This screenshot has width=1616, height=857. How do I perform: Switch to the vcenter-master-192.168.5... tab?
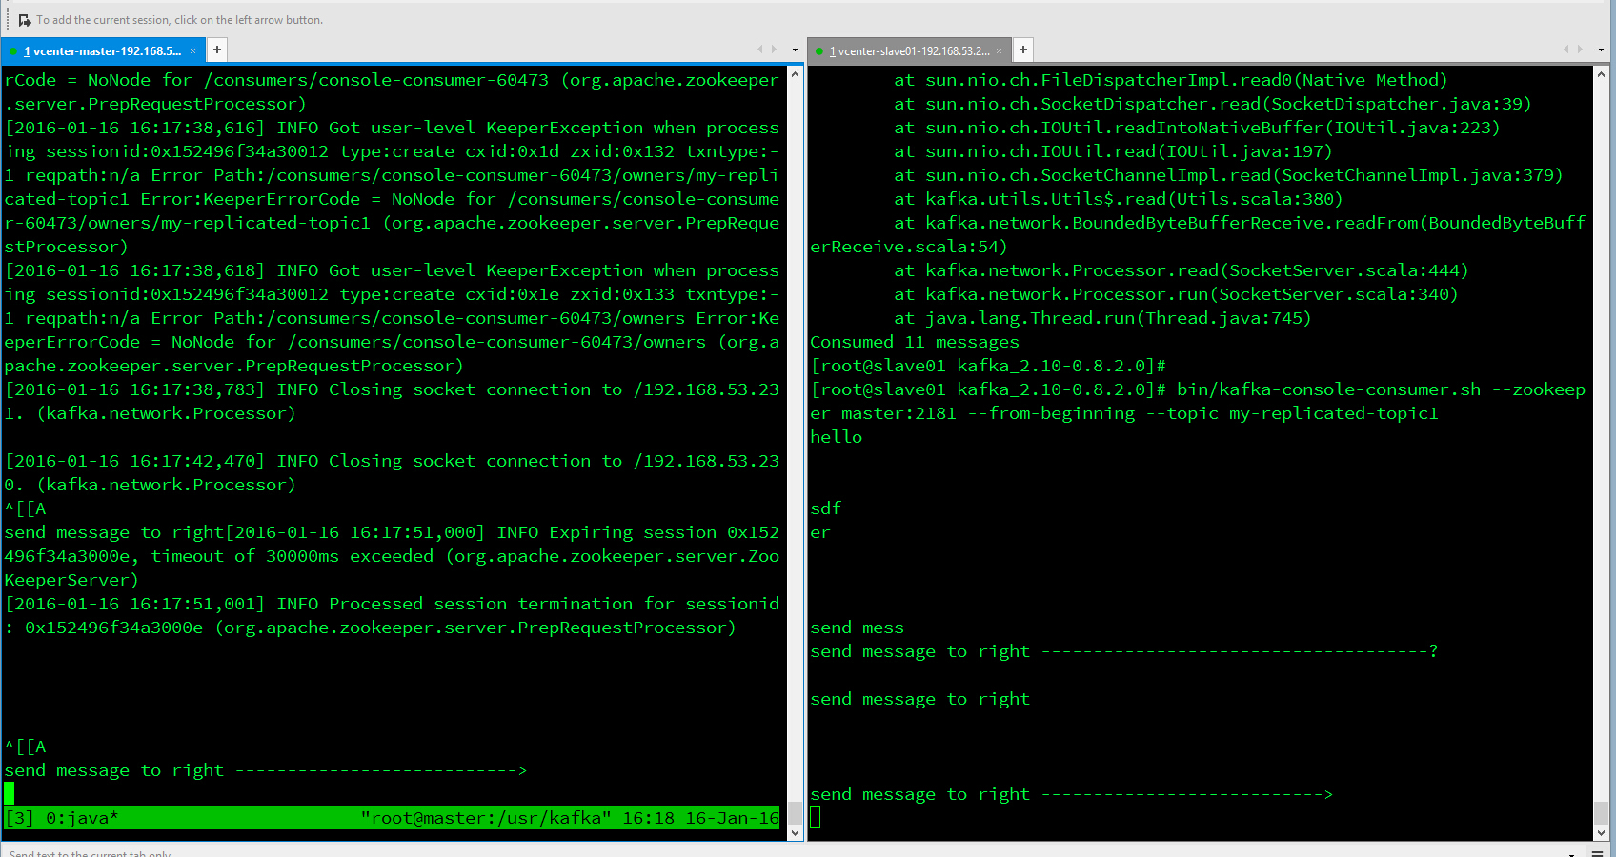click(102, 51)
